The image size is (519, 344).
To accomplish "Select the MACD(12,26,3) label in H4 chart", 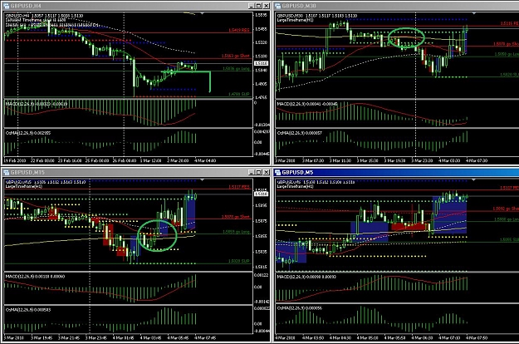I will 37,104.
